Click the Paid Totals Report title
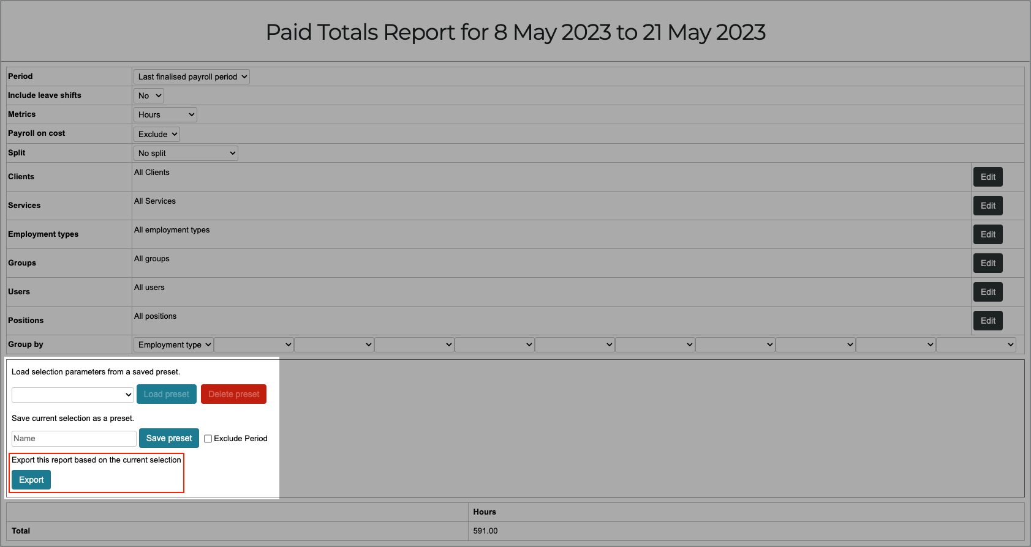Screen dimensions: 1031x547 516,32
